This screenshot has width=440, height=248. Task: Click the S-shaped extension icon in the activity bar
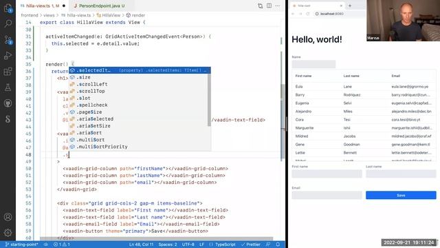[8, 119]
